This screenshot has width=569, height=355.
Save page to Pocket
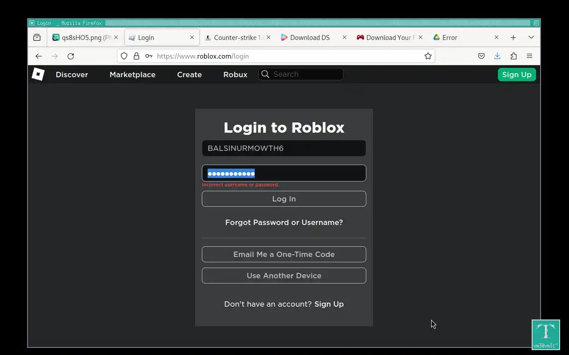click(481, 56)
